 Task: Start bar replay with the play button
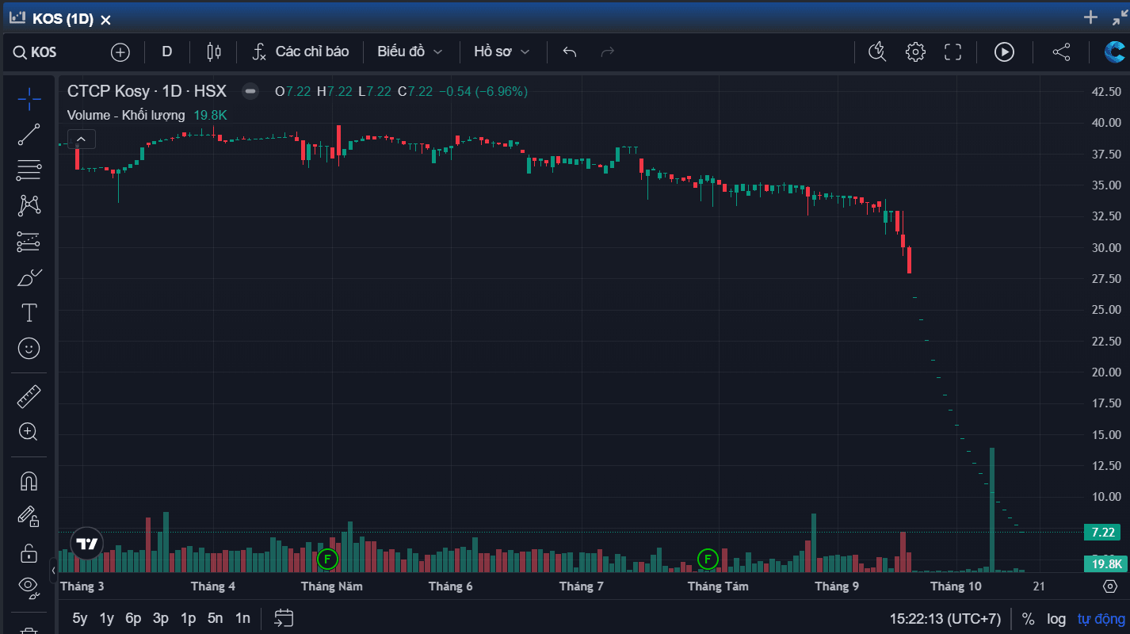(x=1004, y=52)
